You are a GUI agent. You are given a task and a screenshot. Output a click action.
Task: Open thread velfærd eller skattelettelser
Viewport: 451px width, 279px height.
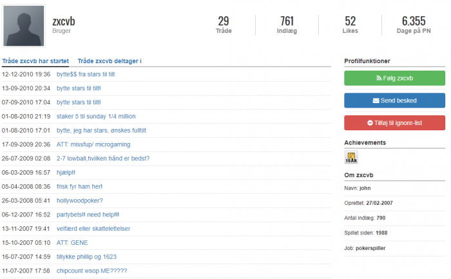click(93, 229)
